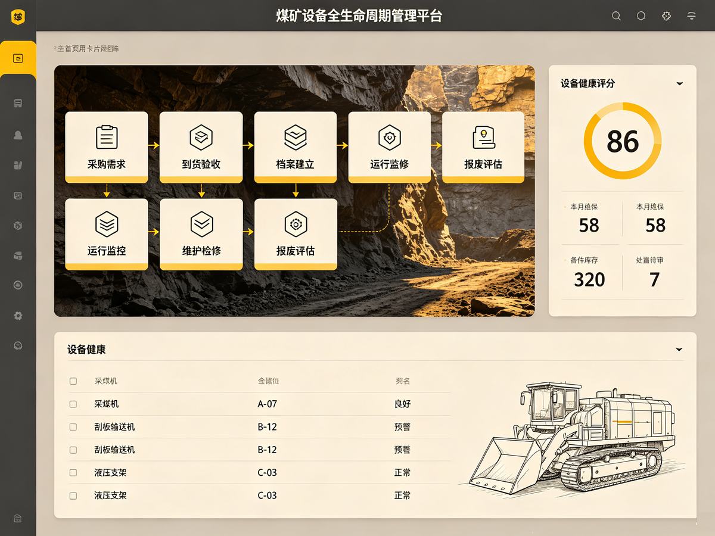Select the highlighted yellow dashboard sidebar tab
The width and height of the screenshot is (715, 536).
click(18, 58)
